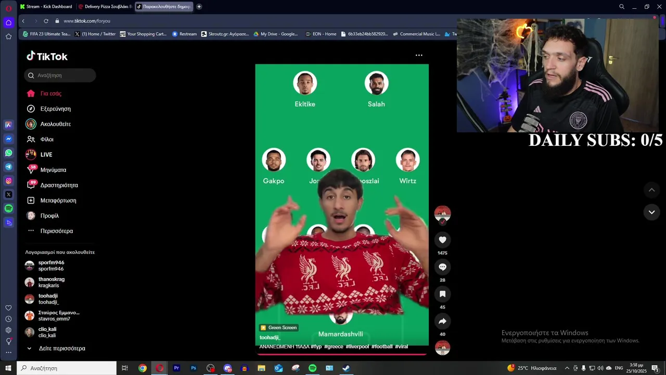Click the Green Screen effect label
Image resolution: width=666 pixels, height=375 pixels.
278,328
